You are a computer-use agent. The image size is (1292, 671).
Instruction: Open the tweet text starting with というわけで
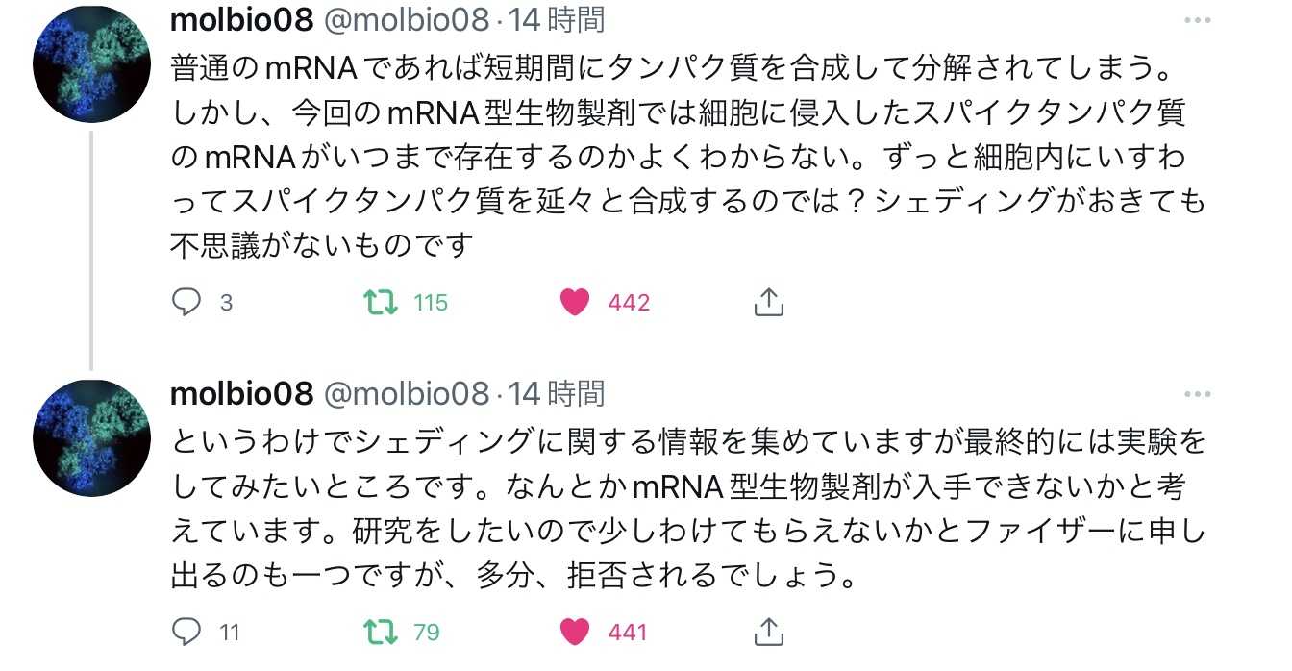coord(673,509)
